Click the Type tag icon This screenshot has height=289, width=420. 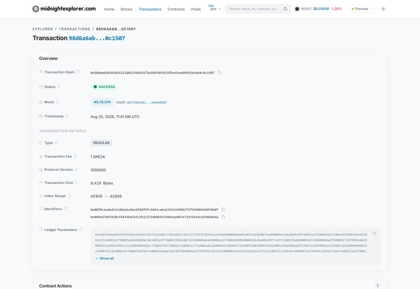click(41, 143)
